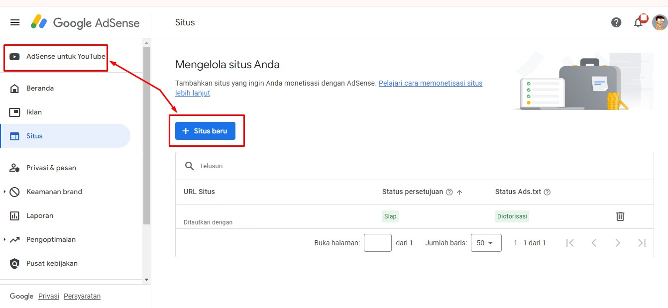Open the Privasi footer link
This screenshot has height=308, width=668.
[x=49, y=296]
